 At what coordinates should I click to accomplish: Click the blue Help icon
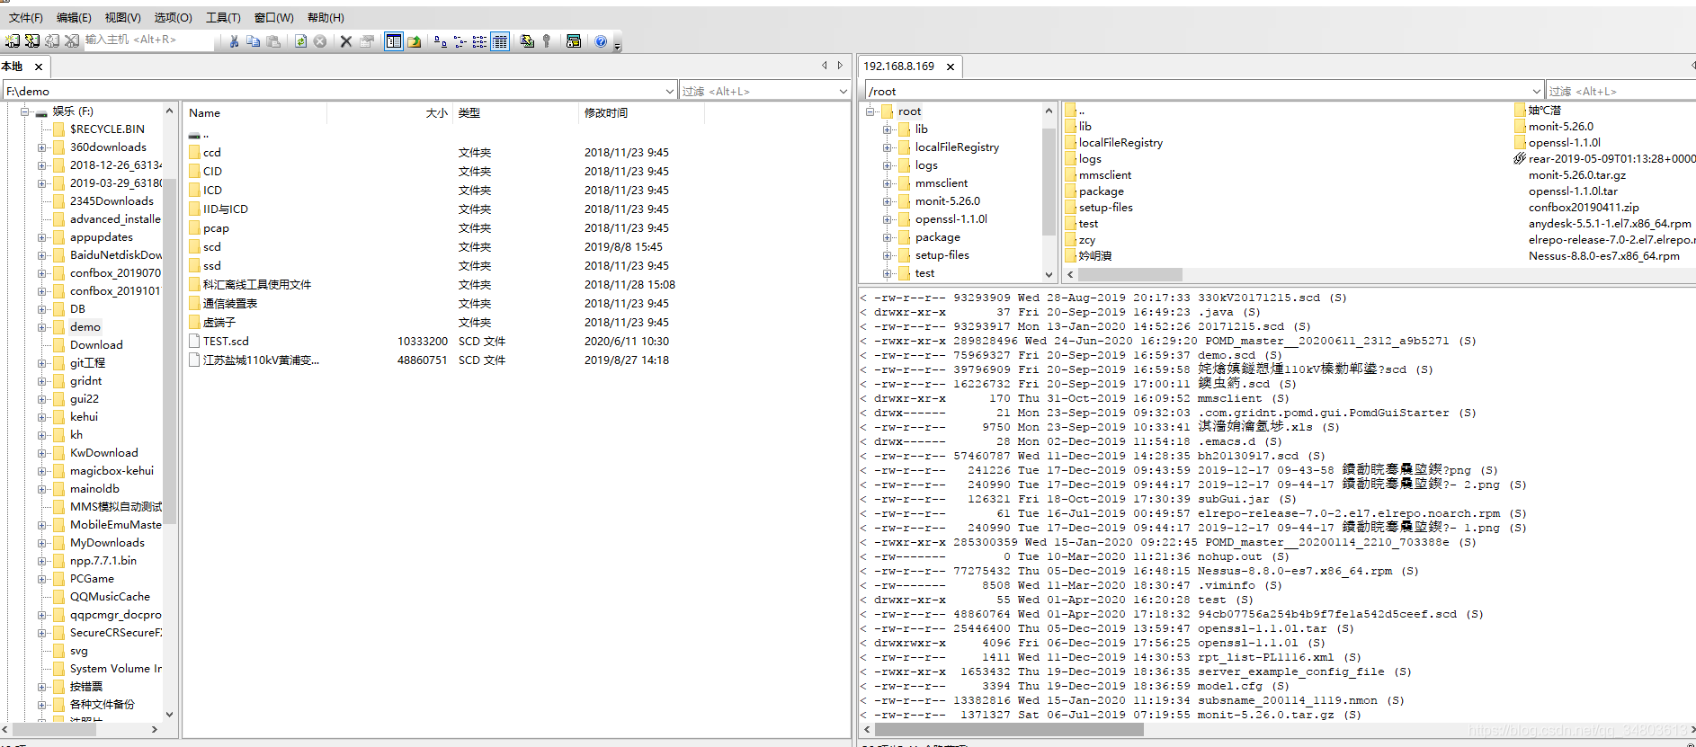coord(601,41)
